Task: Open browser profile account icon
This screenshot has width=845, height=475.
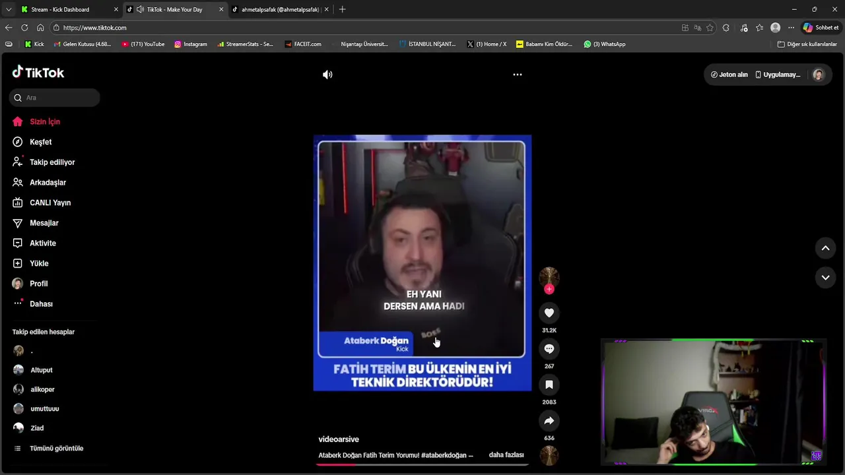Action: [775, 28]
